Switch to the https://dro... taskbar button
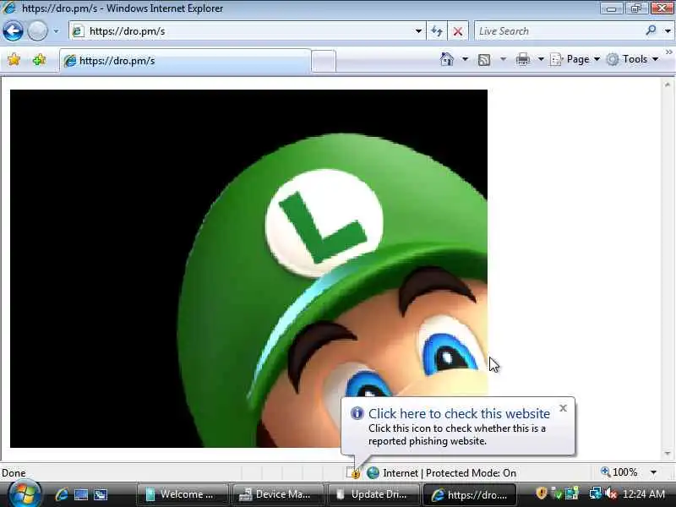This screenshot has height=507, width=676. pyautogui.click(x=470, y=494)
